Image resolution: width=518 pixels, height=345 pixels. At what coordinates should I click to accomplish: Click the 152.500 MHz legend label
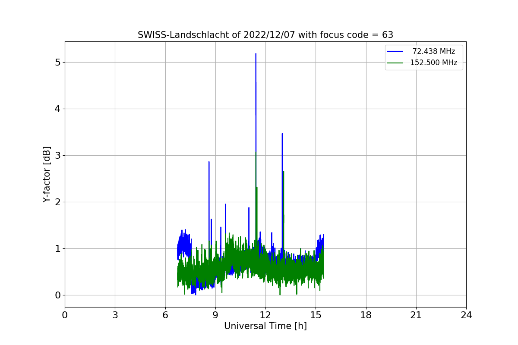pyautogui.click(x=434, y=63)
